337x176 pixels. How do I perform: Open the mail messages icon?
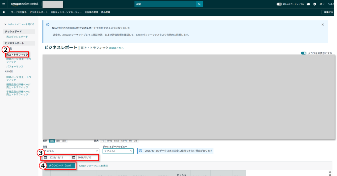308,4
